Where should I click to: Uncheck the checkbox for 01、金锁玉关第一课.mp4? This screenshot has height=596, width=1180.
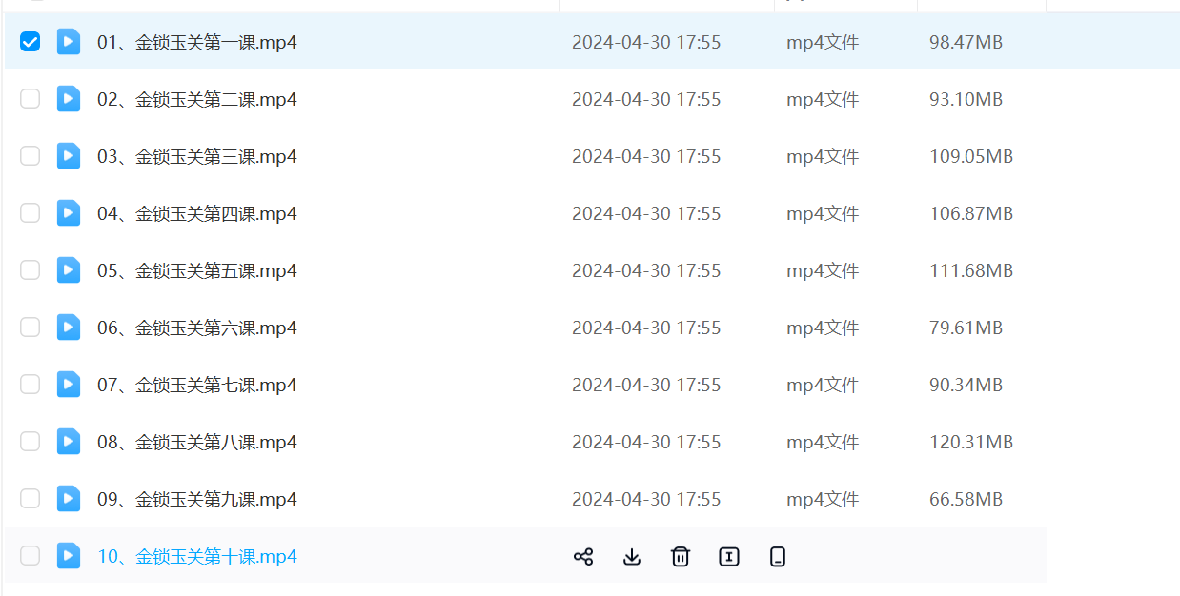(31, 42)
